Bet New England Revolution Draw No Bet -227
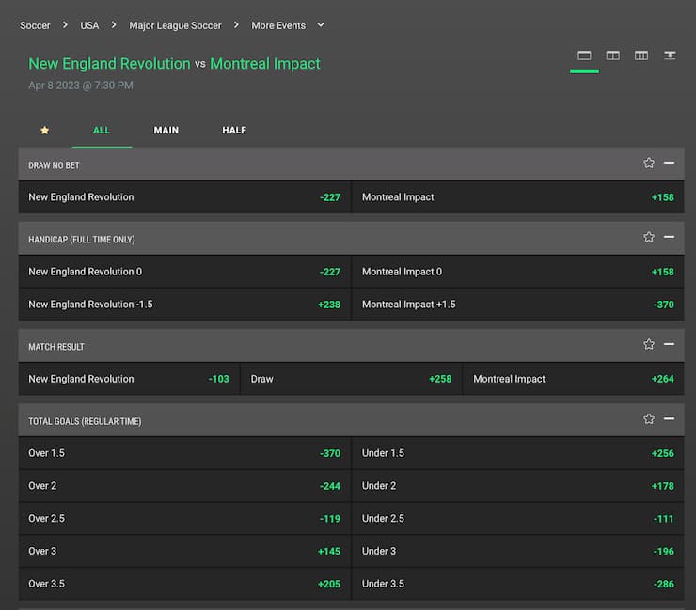The height and width of the screenshot is (610, 696). point(184,197)
